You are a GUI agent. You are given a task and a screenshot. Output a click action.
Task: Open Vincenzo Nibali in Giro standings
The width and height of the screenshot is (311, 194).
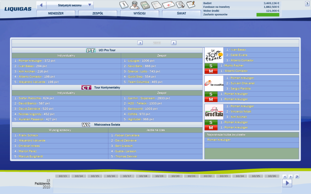coord(241,112)
